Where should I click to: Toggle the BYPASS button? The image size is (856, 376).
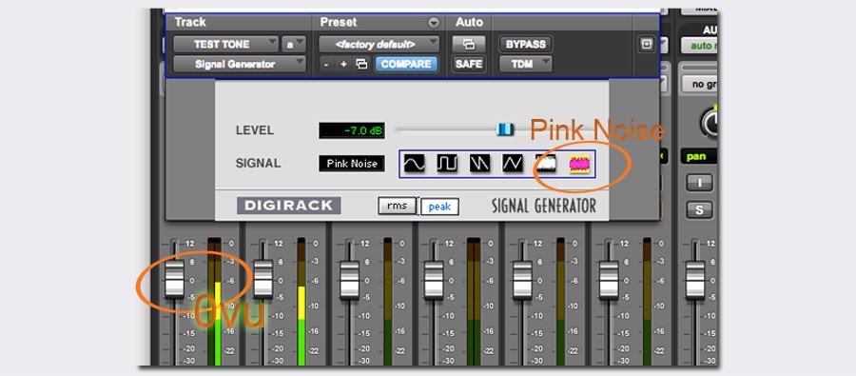[525, 45]
